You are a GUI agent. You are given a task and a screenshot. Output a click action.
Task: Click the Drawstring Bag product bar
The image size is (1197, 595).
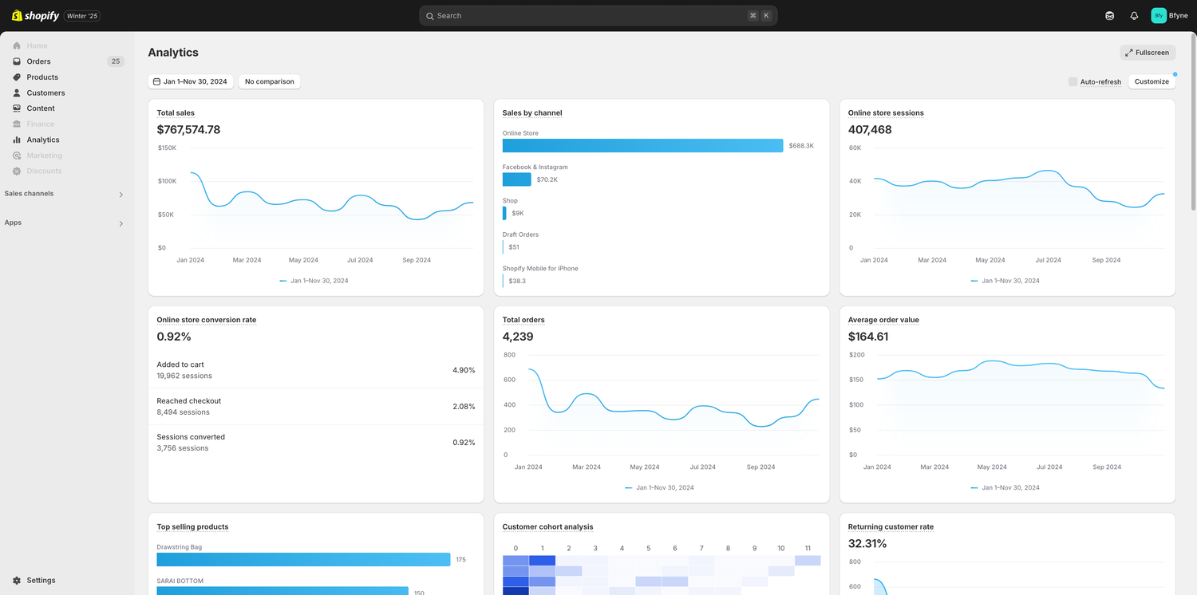[x=304, y=560]
